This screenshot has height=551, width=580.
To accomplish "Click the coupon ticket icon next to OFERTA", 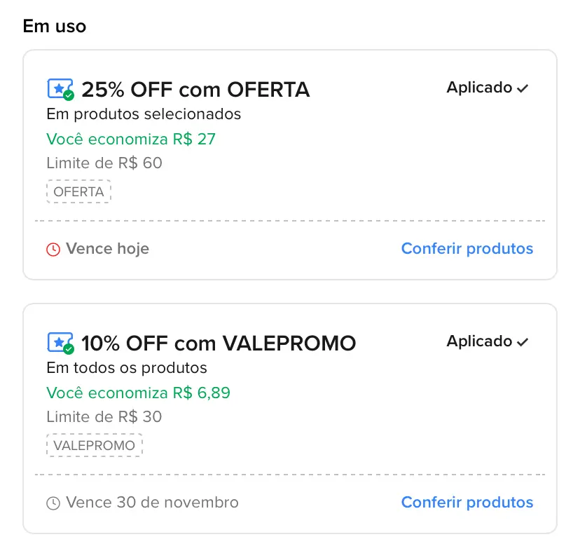I will [x=58, y=88].
